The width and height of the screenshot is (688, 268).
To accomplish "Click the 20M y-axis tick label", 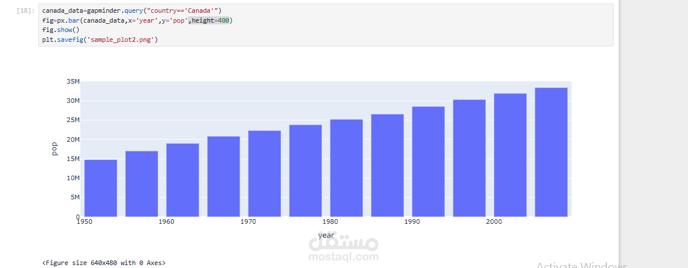I will click(73, 140).
